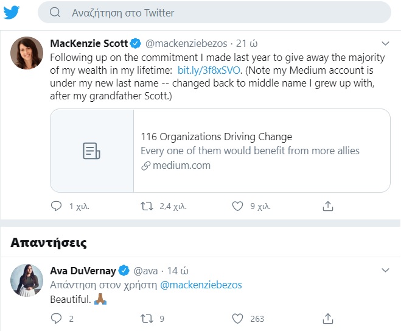Retweet Ava DuVernay's reply
The image size is (401, 331).
147,318
